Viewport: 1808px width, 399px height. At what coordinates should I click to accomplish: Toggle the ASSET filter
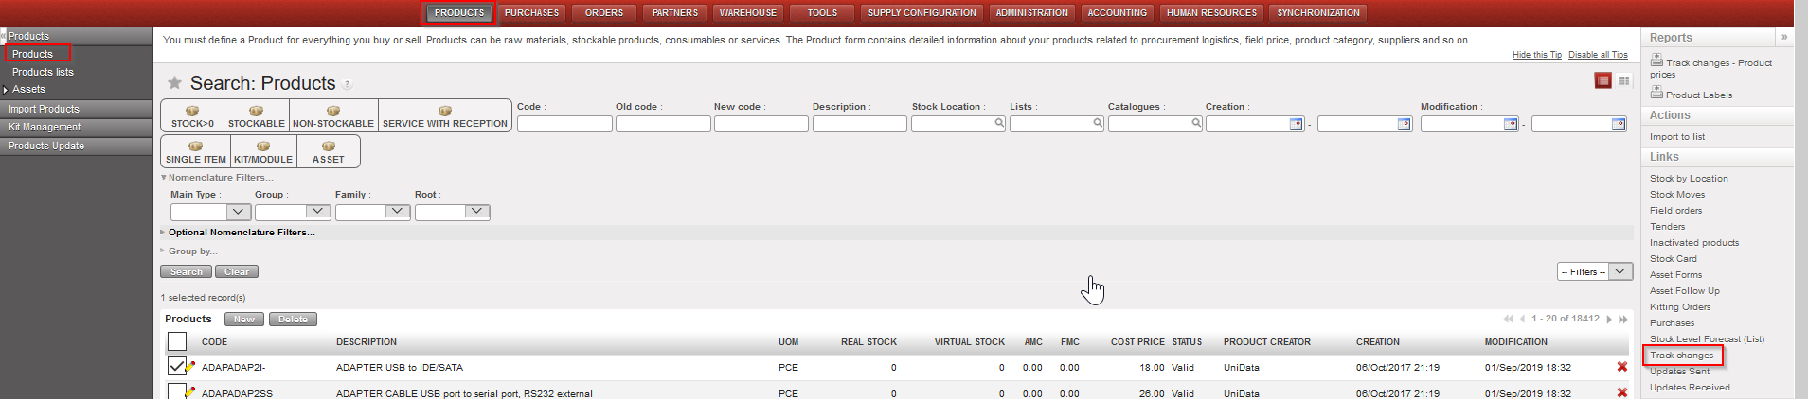329,151
